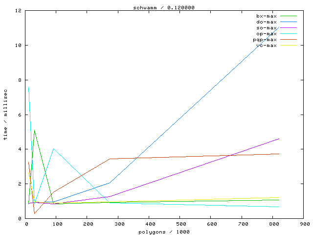
Task: Click blue line sample beside do-max
Action: 289,22
